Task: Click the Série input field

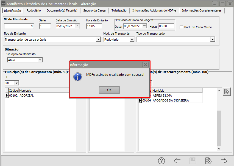Action: click(x=45, y=26)
